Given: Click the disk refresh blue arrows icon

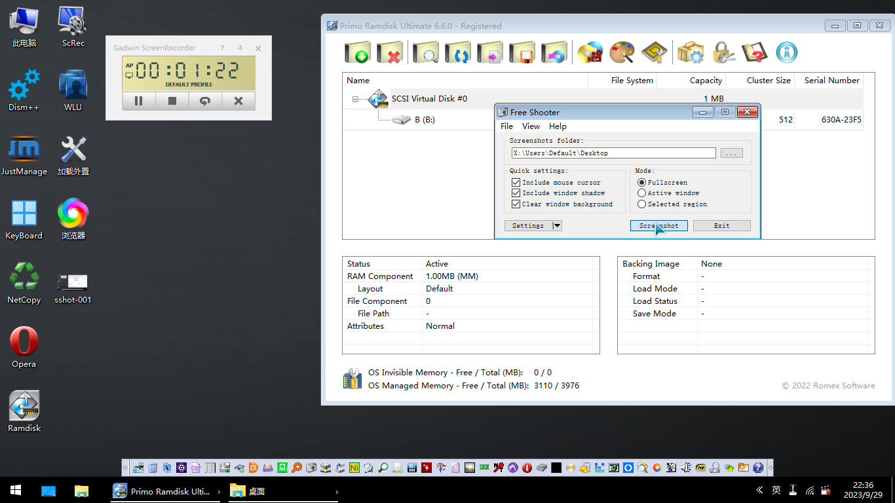Looking at the screenshot, I should (457, 52).
